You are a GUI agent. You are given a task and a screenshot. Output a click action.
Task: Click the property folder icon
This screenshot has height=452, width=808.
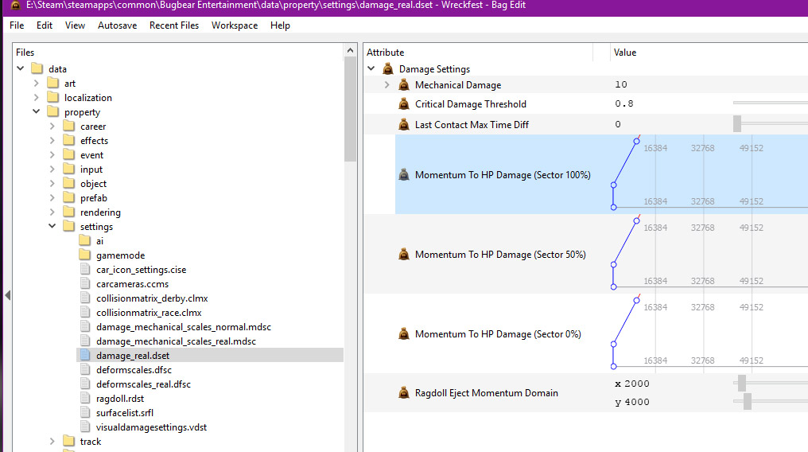tap(53, 112)
